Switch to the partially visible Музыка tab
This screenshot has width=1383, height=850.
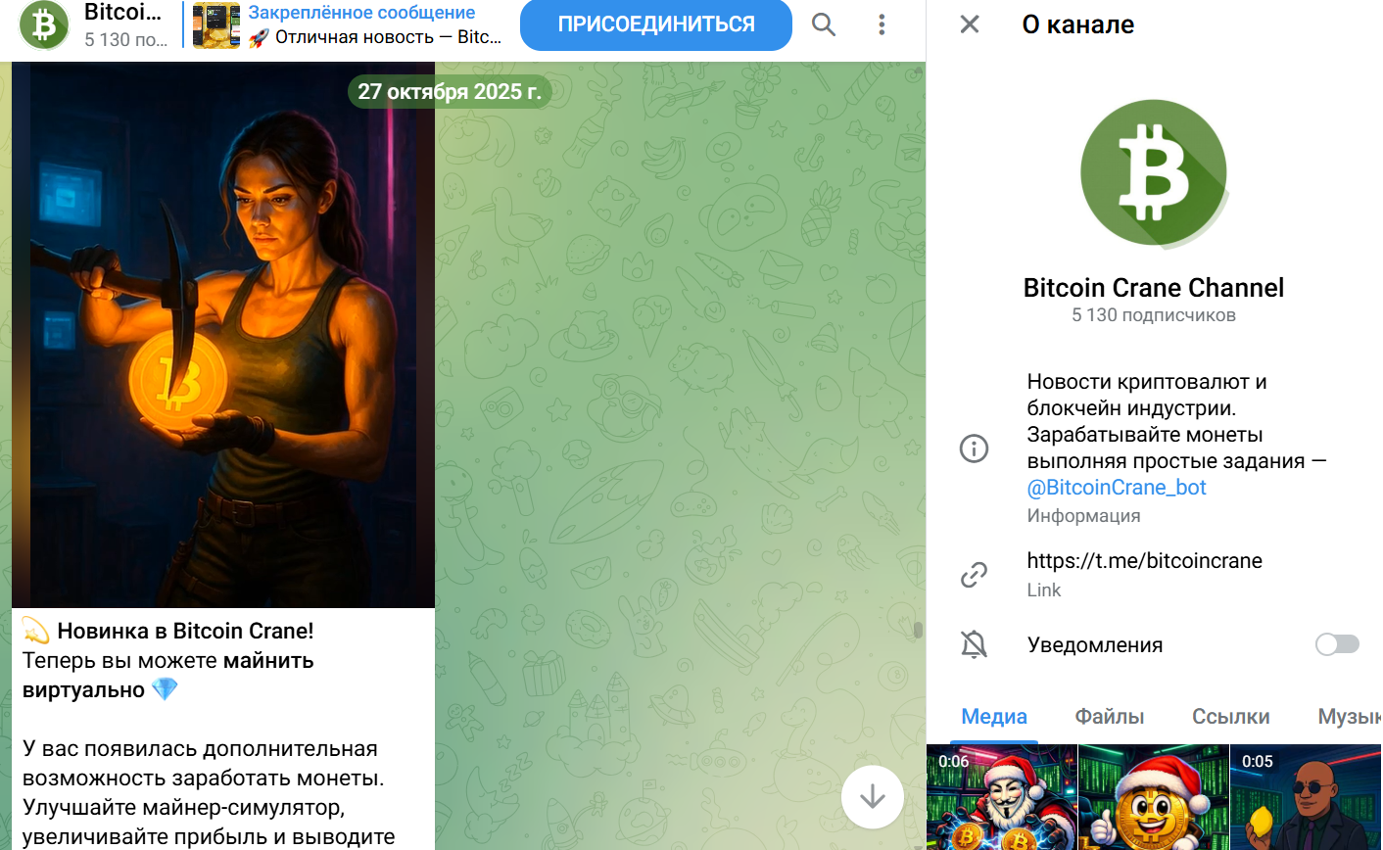point(1350,717)
